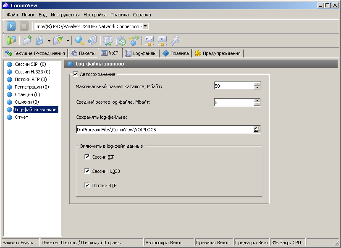Click the clock scheduler toolbar icon
Image resolution: width=341 pixels, height=248 pixels.
click(121, 40)
